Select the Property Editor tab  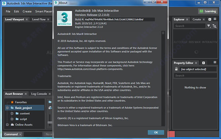click(x=183, y=63)
